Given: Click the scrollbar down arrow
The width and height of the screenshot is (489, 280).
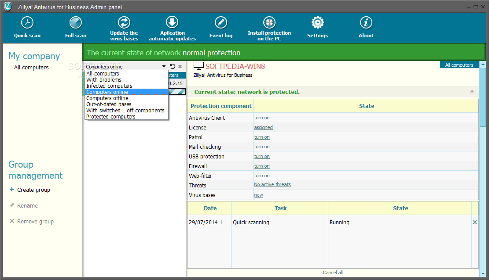Looking at the screenshot, I should coord(483,274).
